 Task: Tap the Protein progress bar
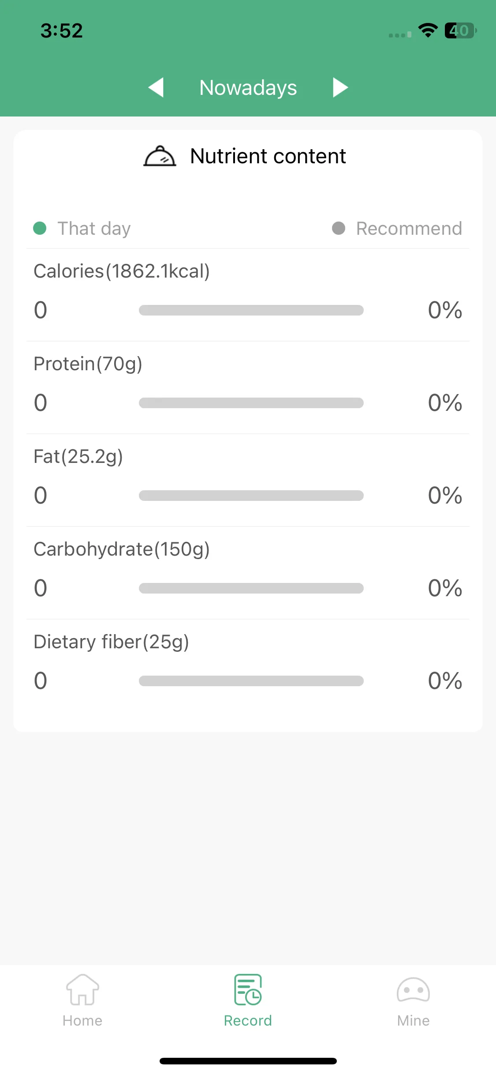click(251, 403)
